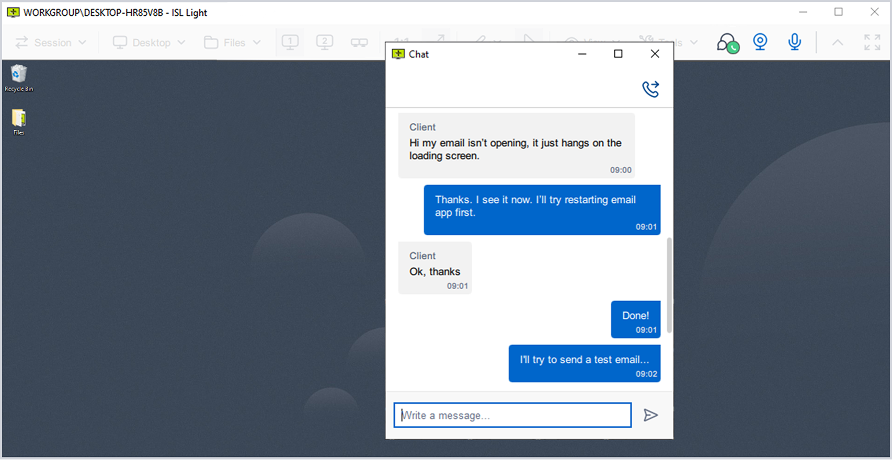
Task: Click the chat window scrollbar
Action: click(669, 285)
